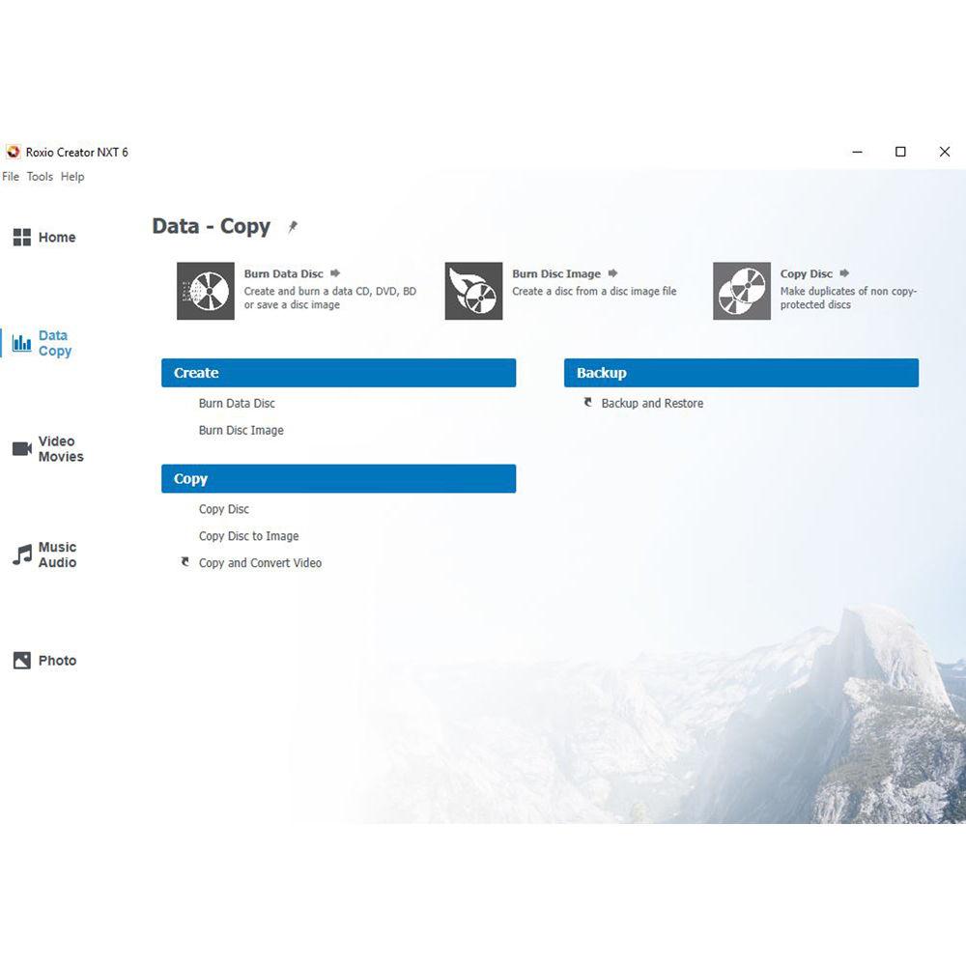966x966 pixels.
Task: Click the Copy Disc dual-disc icon
Action: [x=740, y=291]
